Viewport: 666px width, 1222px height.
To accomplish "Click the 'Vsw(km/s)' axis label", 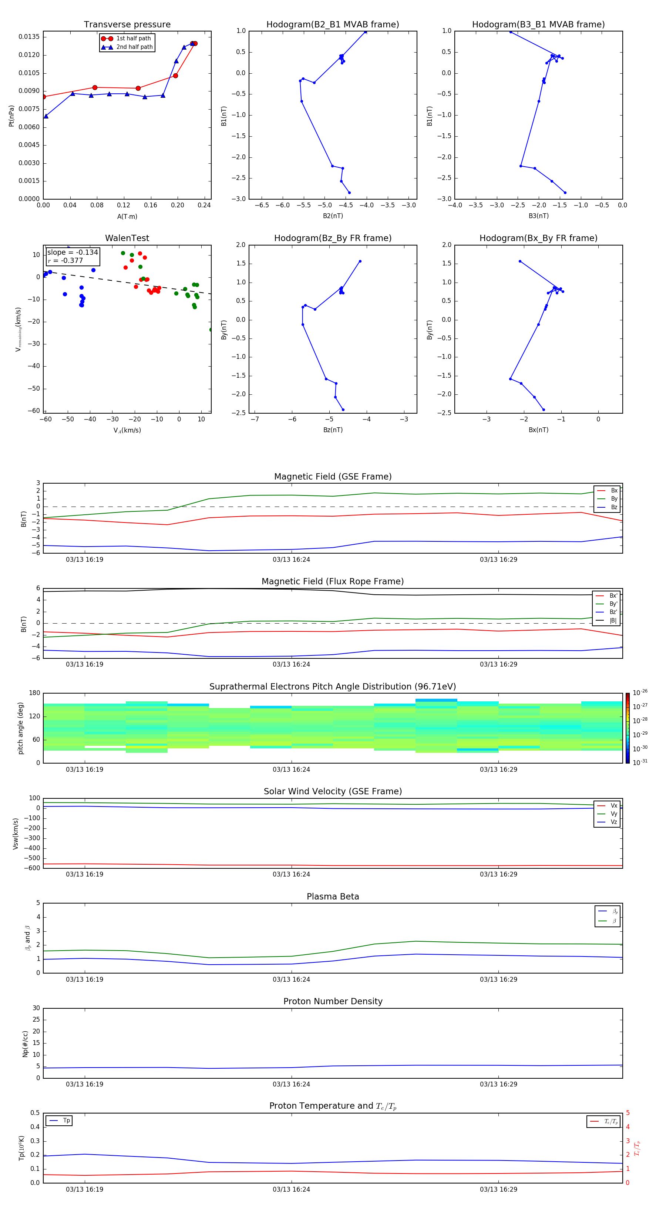I will [16, 833].
